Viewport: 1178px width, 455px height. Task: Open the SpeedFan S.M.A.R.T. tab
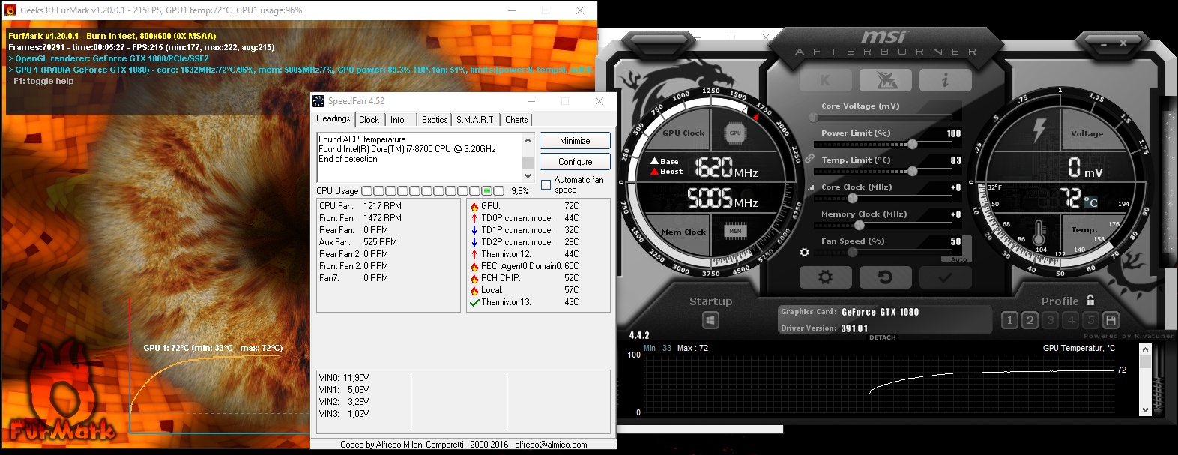click(476, 119)
